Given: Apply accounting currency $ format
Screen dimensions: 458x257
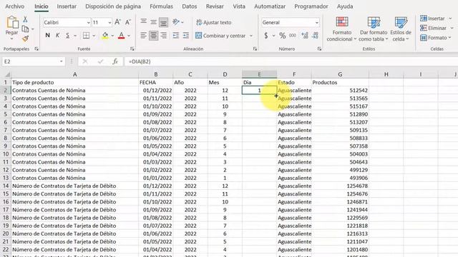Looking at the screenshot, I should click(266, 36).
